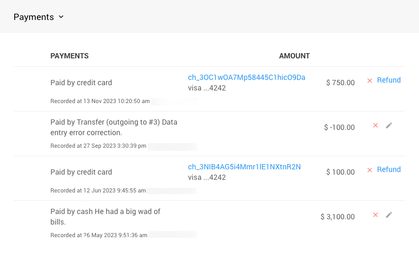This screenshot has height=254, width=419.
Task: Click the 13 Nov 2023 recorded timestamp
Action: (100, 101)
